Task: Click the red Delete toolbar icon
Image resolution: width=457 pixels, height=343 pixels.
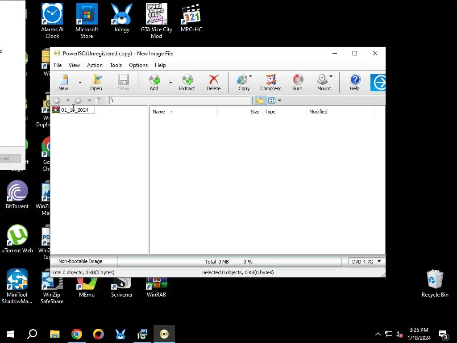Action: [214, 83]
